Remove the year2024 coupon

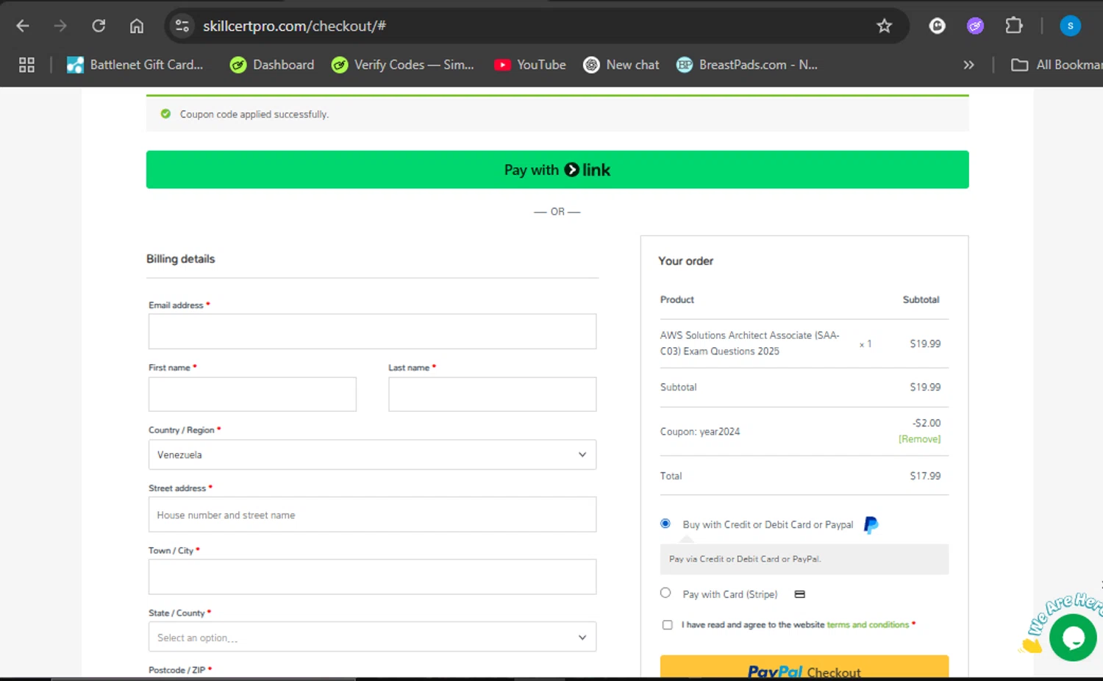pos(919,439)
